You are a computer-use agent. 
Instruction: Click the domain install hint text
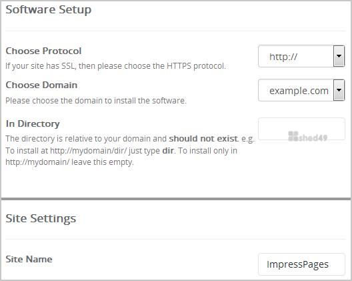(x=96, y=101)
